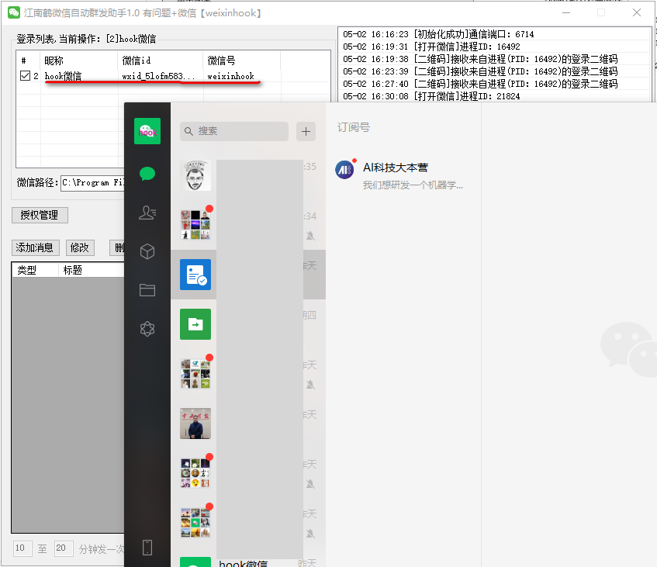This screenshot has width=657, height=567.
Task: Open the WeChat contacts icon
Action: (x=147, y=213)
